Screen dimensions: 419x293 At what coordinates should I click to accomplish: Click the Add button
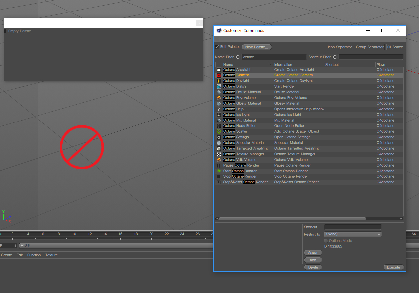(x=313, y=260)
